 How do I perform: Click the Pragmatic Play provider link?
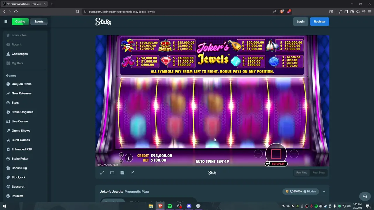click(x=137, y=192)
